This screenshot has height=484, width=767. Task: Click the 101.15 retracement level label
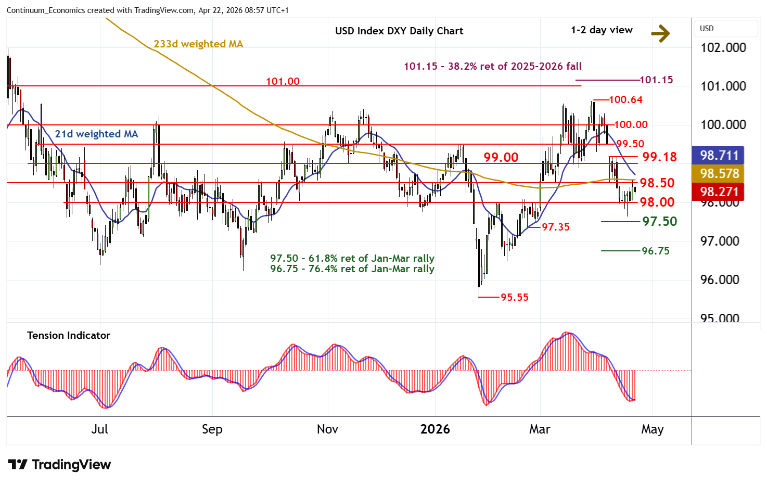point(656,80)
